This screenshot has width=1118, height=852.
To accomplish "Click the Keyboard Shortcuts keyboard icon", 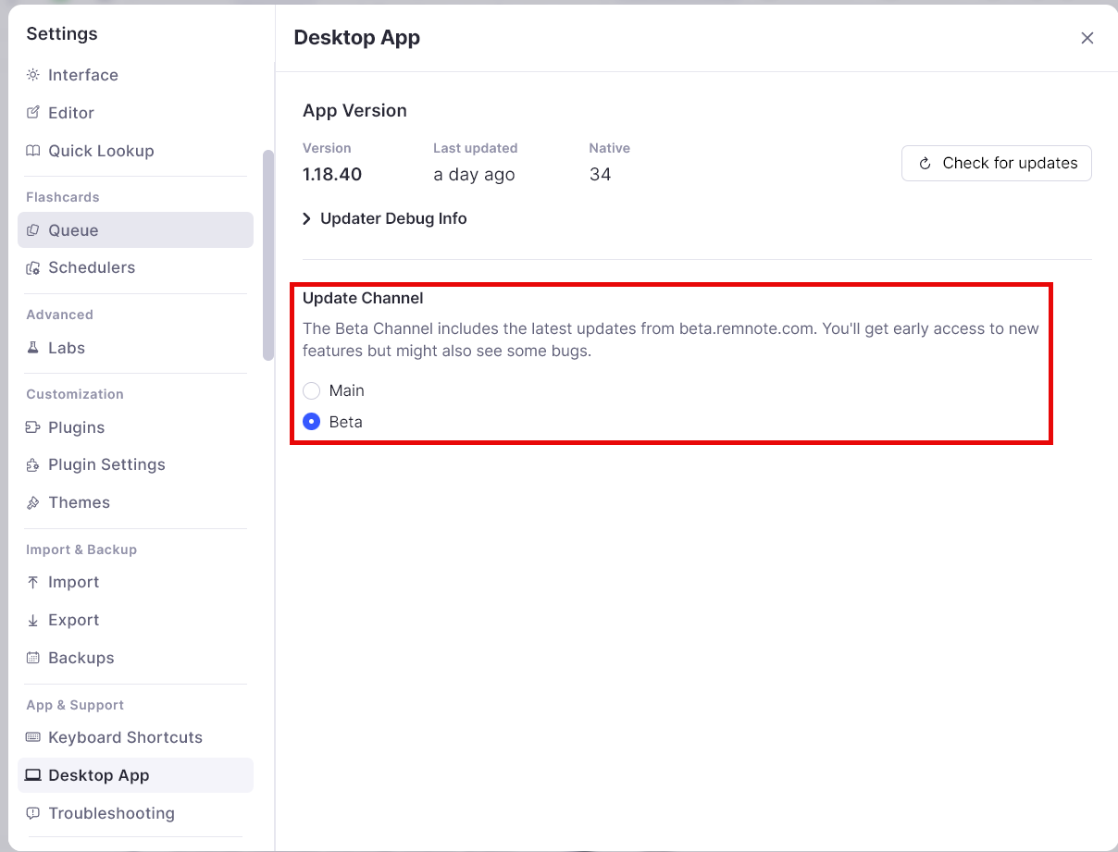I will coord(33,737).
